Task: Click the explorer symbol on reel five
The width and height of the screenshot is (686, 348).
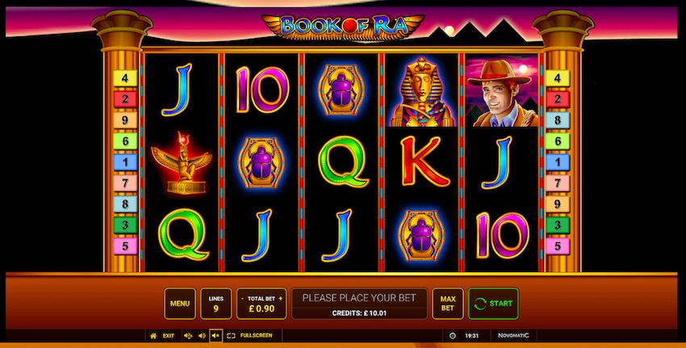Action: click(502, 91)
